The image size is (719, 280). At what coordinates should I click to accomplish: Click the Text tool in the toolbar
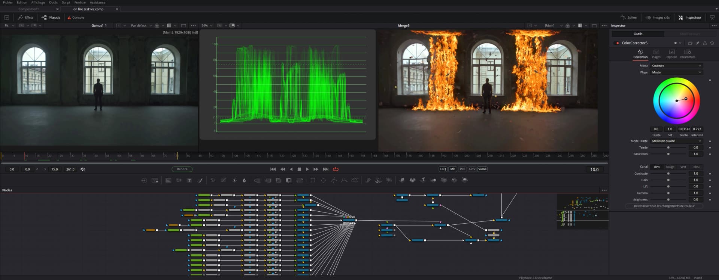[189, 180]
